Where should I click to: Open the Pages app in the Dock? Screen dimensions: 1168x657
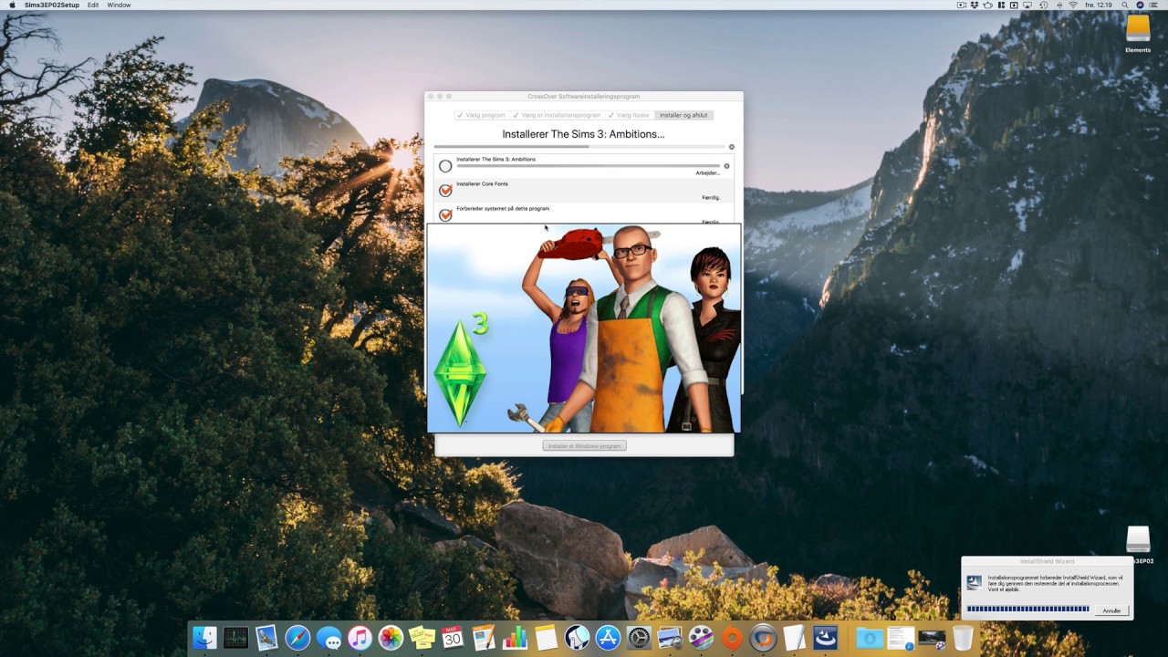click(x=484, y=638)
